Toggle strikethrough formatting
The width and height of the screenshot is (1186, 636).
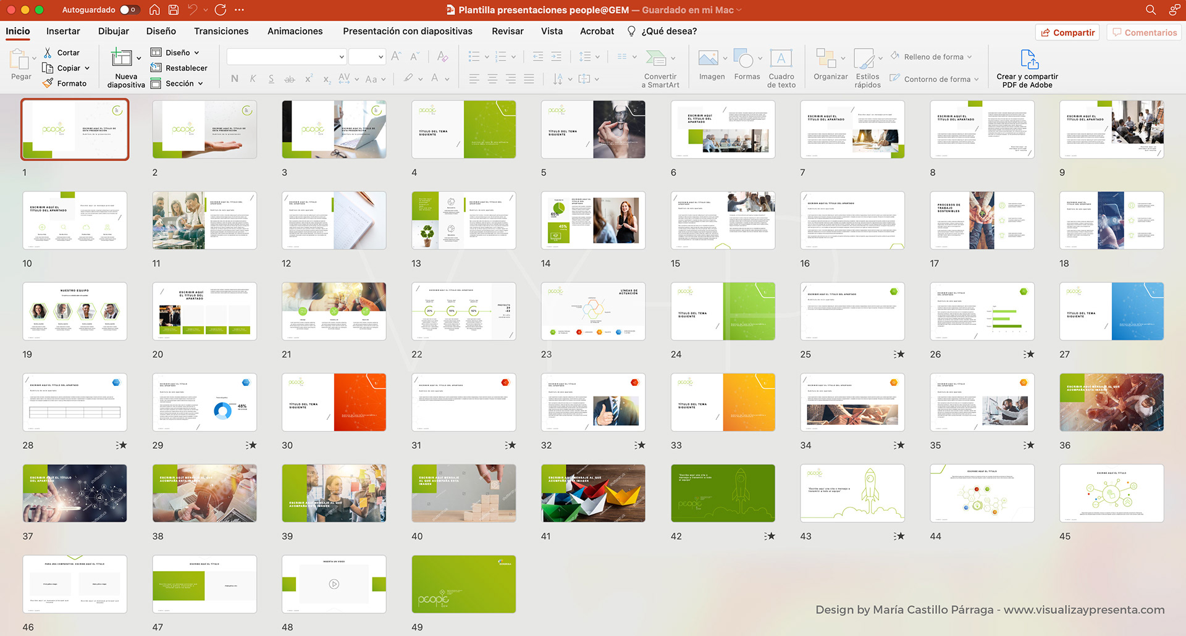point(289,79)
